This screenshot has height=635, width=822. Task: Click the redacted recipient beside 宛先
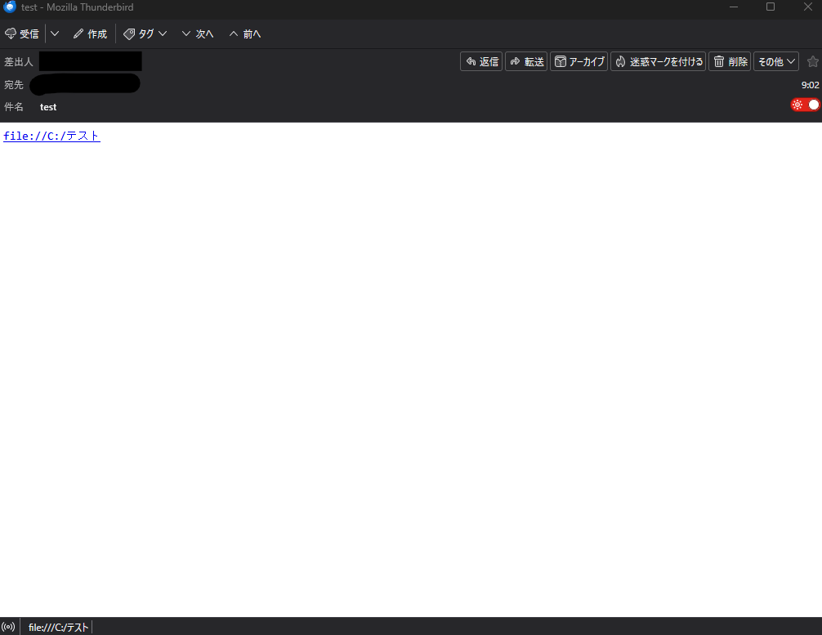85,84
